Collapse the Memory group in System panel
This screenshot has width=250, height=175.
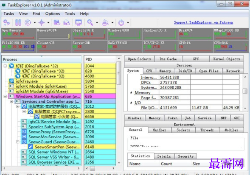(x=131, y=92)
